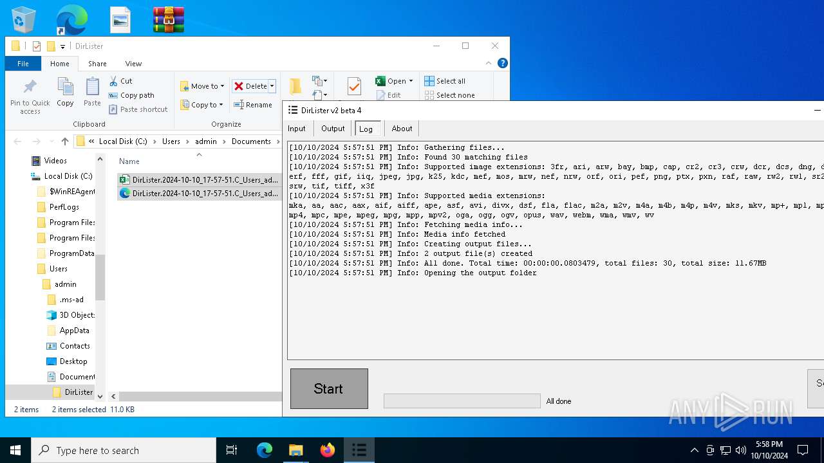This screenshot has height=463, width=824.
Task: Open the WinRAR archive desktop icon
Action: pos(169,20)
